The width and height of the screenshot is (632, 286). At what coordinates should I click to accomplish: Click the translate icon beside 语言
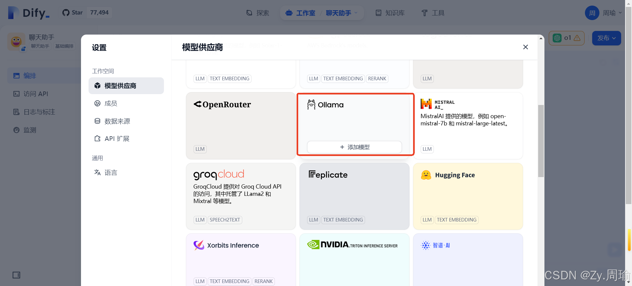tap(97, 172)
